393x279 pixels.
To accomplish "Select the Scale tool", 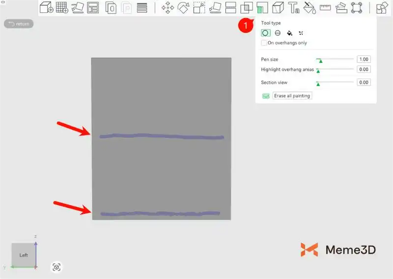I will (x=199, y=8).
